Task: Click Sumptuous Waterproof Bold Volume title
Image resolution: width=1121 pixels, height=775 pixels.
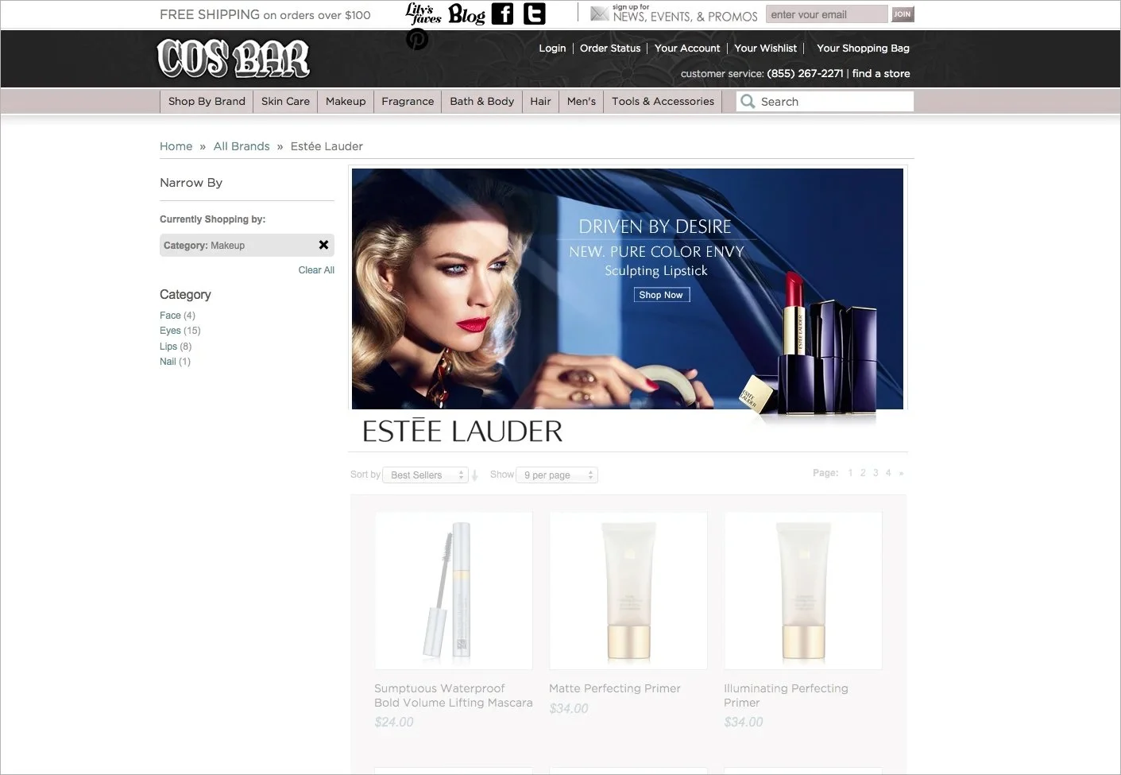Action: [454, 696]
